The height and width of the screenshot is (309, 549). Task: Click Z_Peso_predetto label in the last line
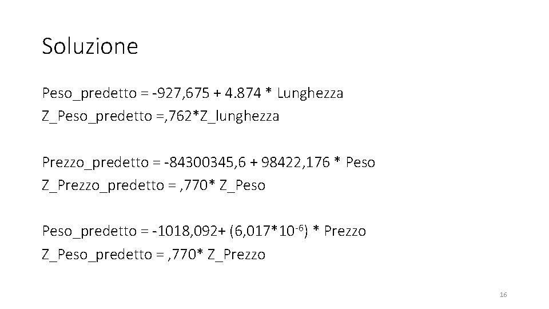(x=97, y=255)
